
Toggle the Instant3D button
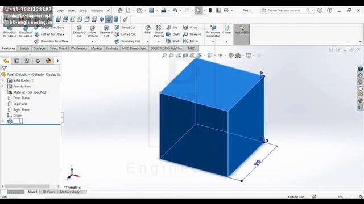pos(242,34)
